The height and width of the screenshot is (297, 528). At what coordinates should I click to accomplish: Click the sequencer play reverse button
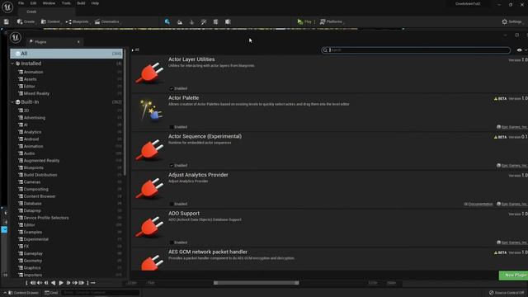(53, 283)
